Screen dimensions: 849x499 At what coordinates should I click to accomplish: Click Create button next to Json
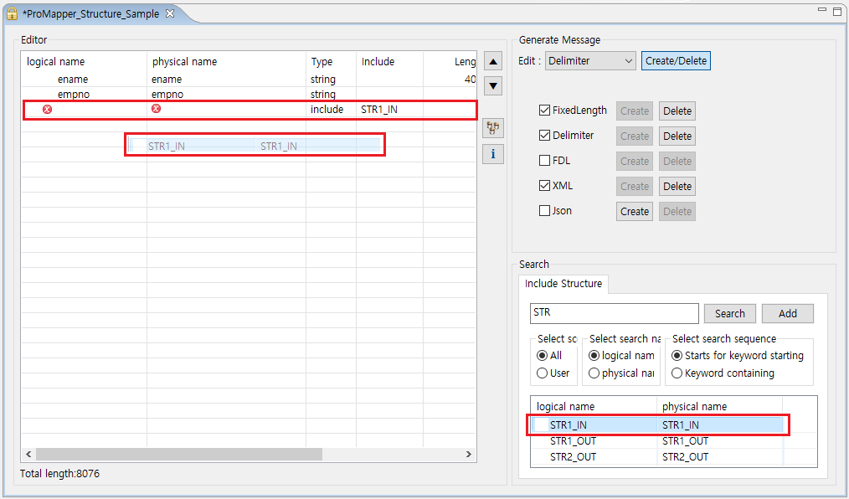[x=634, y=212]
